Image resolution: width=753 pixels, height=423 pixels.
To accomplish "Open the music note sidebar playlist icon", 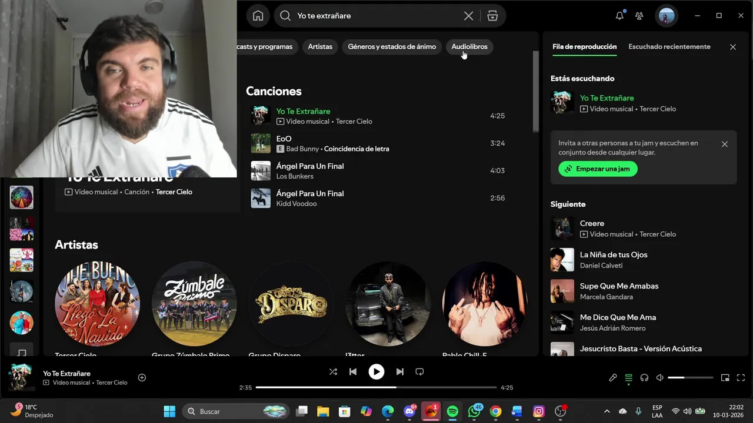I will [22, 350].
